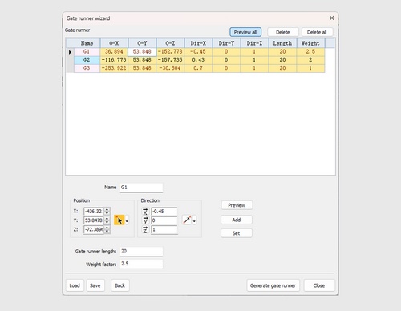The width and height of the screenshot is (401, 311).
Task: Click the Save button
Action: [95, 285]
